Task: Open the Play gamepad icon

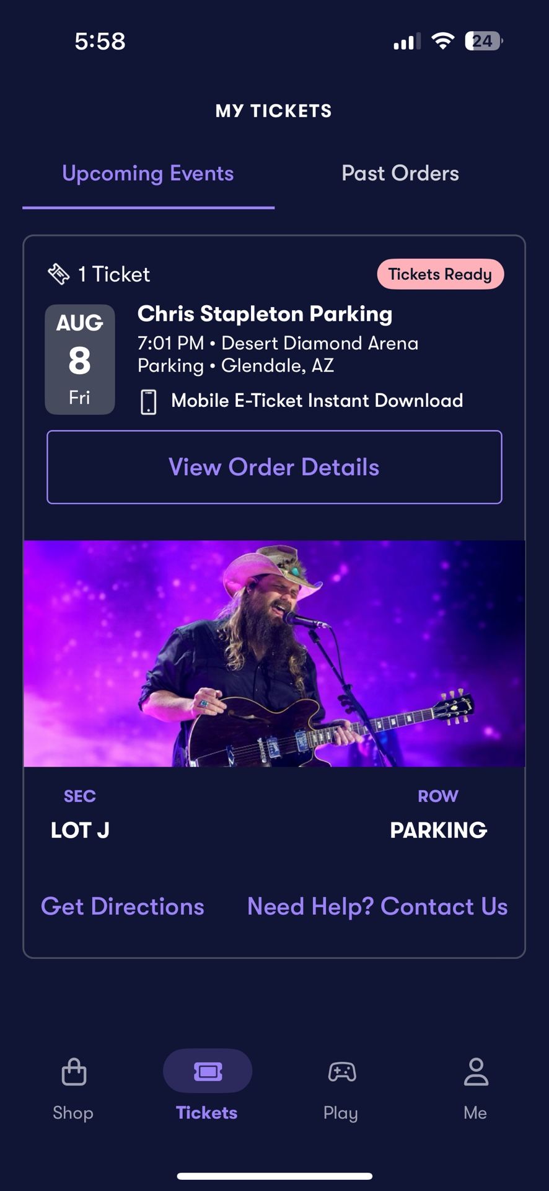Action: click(341, 1071)
